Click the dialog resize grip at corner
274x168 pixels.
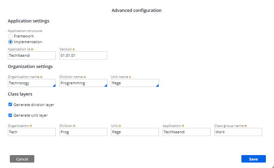pyautogui.click(x=273, y=167)
